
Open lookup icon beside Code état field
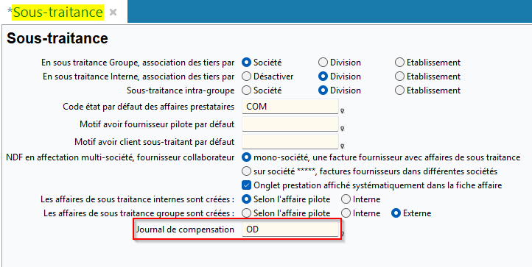point(343,111)
